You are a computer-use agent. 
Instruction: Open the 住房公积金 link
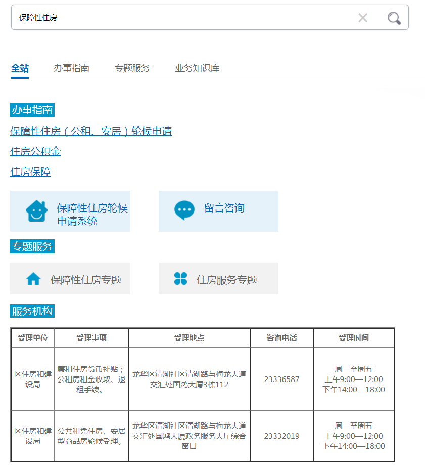pyautogui.click(x=35, y=152)
